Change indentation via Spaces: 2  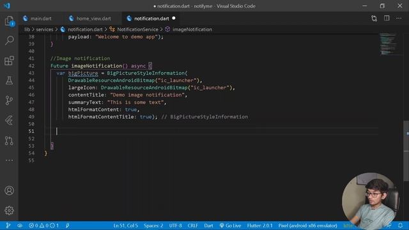153,226
